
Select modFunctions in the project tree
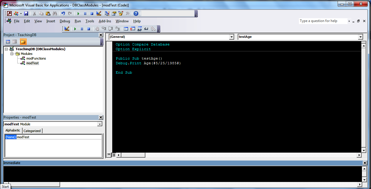click(36, 58)
